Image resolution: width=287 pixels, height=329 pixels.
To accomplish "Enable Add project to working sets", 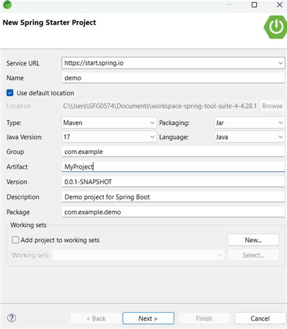I will tap(15, 240).
